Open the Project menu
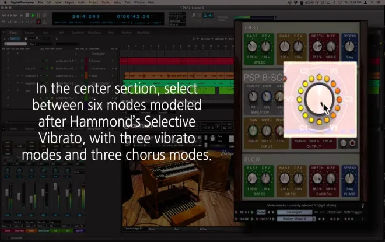The height and width of the screenshot is (242, 385). (x=93, y=2)
